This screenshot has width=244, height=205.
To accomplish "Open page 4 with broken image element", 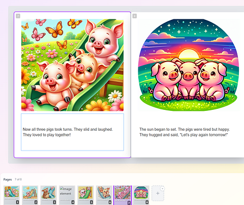I will click(67, 195).
